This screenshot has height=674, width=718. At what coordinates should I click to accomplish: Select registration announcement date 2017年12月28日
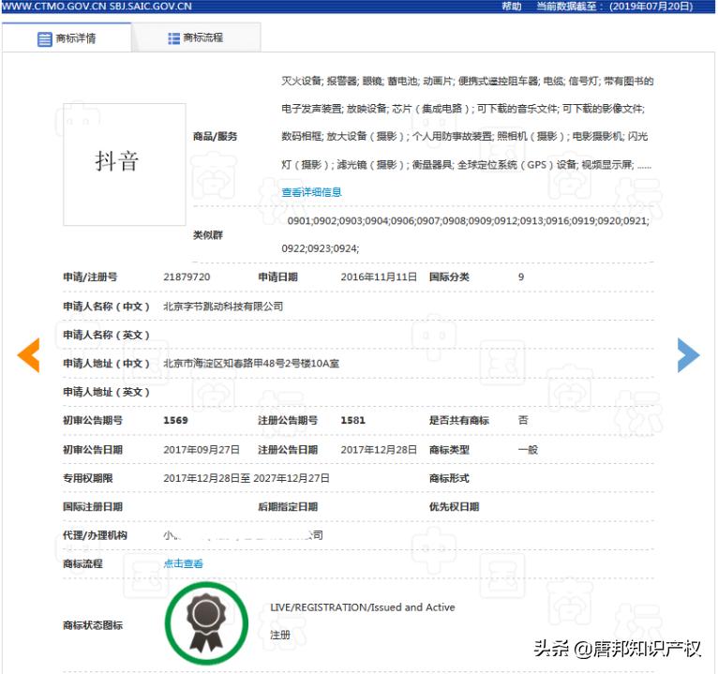[379, 450]
